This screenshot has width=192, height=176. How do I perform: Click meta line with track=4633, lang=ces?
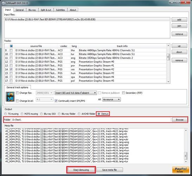(67, 148)
